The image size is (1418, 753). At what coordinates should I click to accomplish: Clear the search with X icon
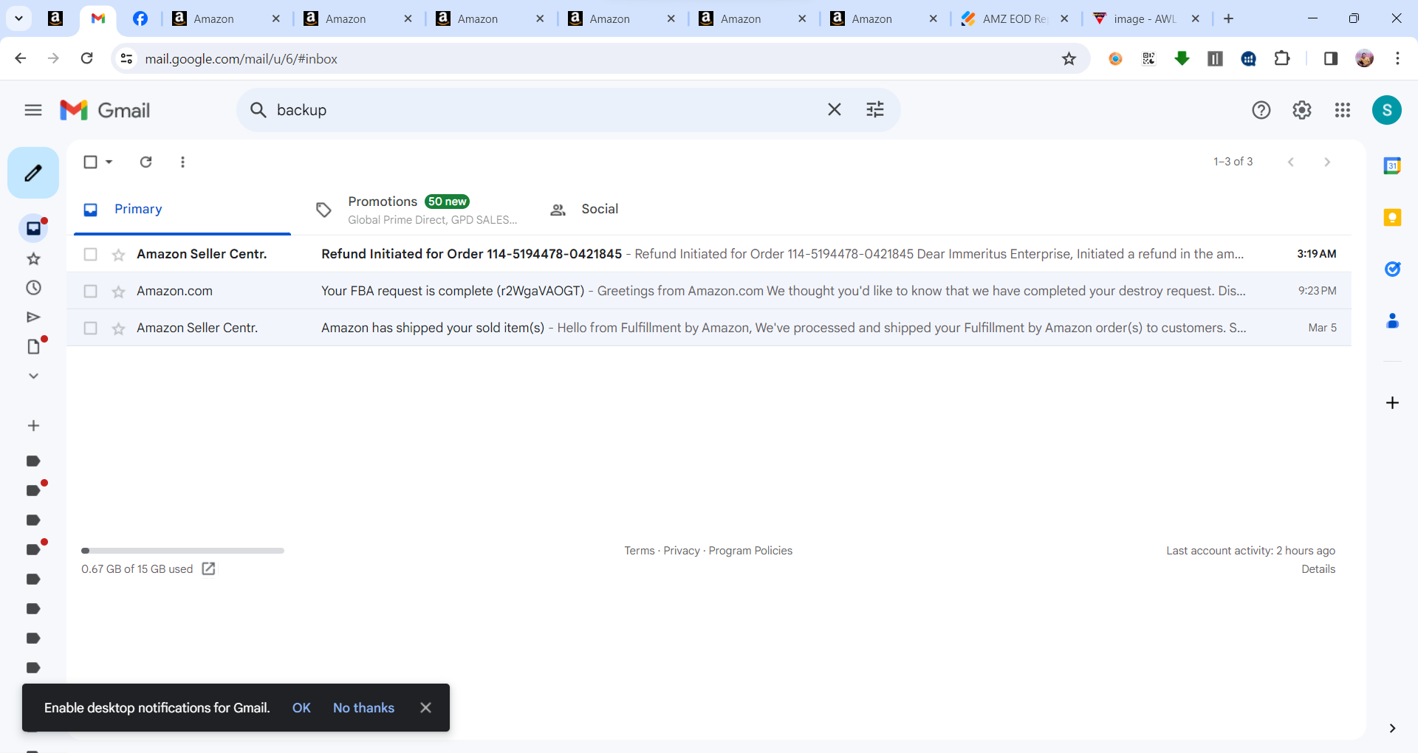835,110
